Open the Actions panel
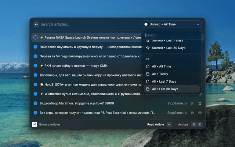Viewport: 235px width, 147px height. click(183, 125)
